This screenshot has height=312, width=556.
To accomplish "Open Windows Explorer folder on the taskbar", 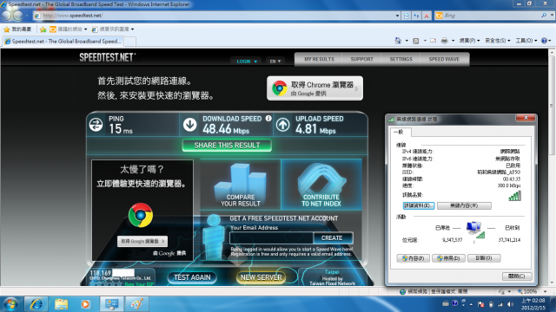I will click(x=61, y=304).
